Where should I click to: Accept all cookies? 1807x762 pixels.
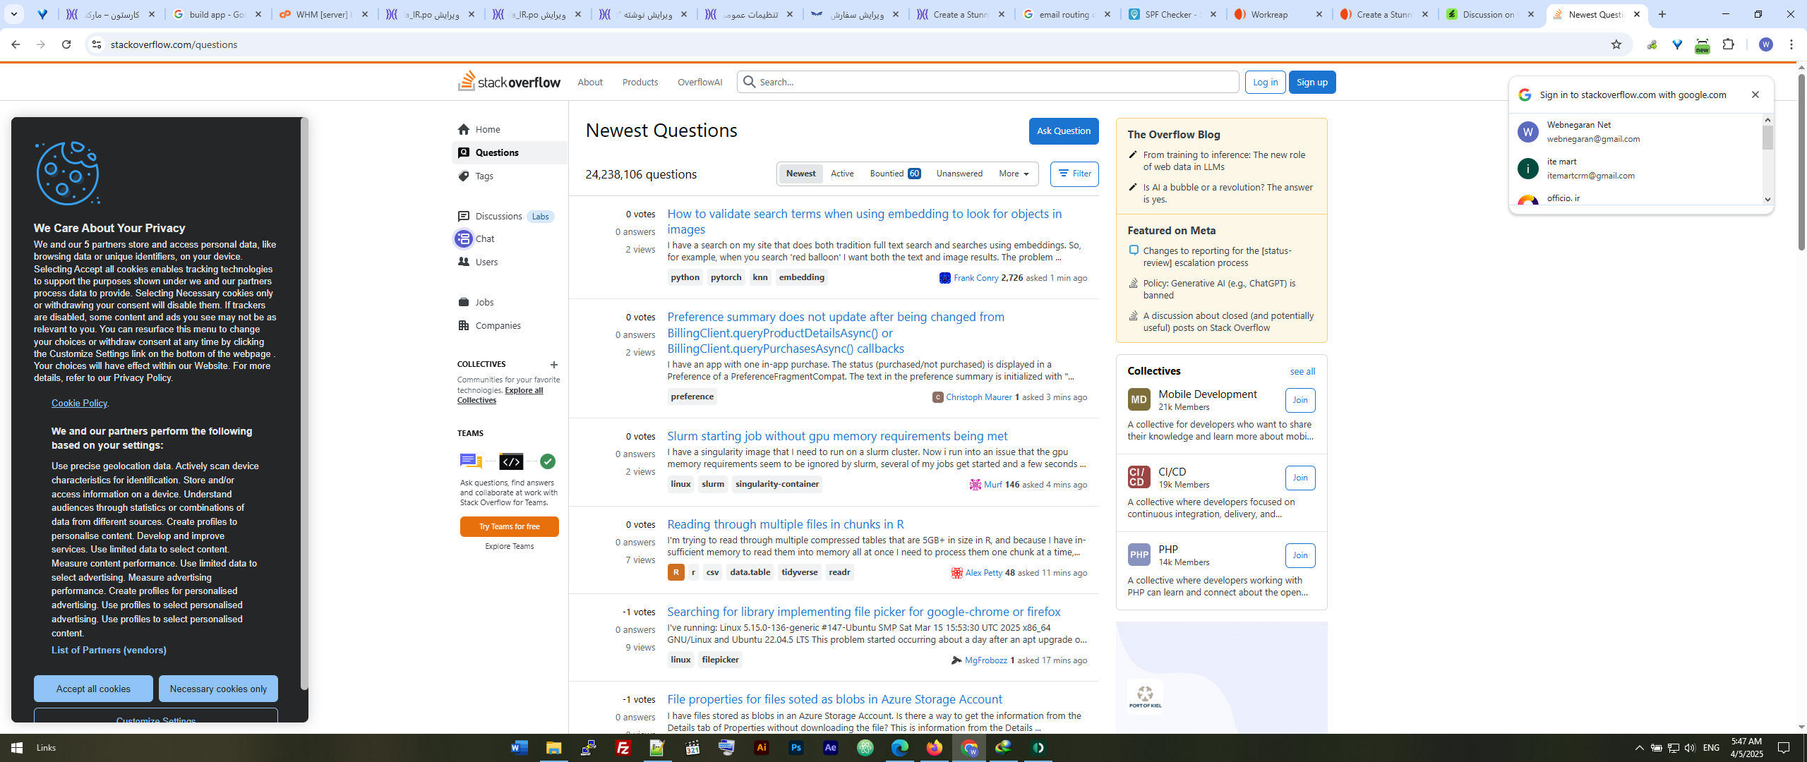pyautogui.click(x=93, y=689)
